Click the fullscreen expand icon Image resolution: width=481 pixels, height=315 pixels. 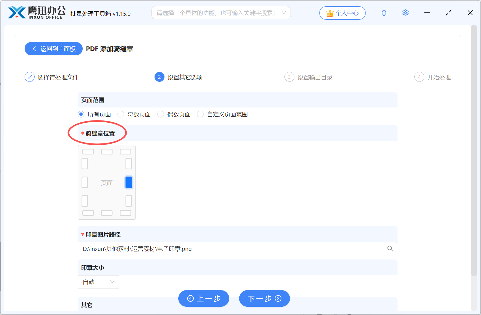[449, 13]
